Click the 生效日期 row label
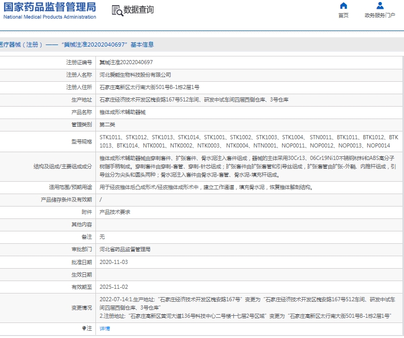404x338 pixels. pyautogui.click(x=81, y=275)
